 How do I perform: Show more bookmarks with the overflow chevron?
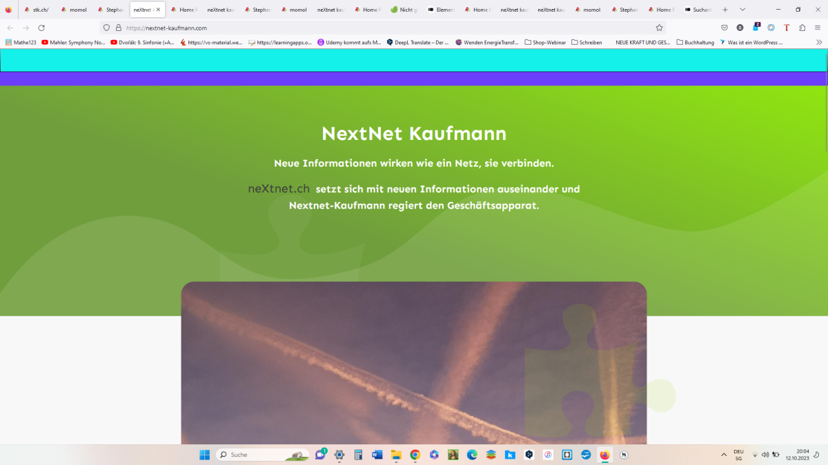[819, 42]
